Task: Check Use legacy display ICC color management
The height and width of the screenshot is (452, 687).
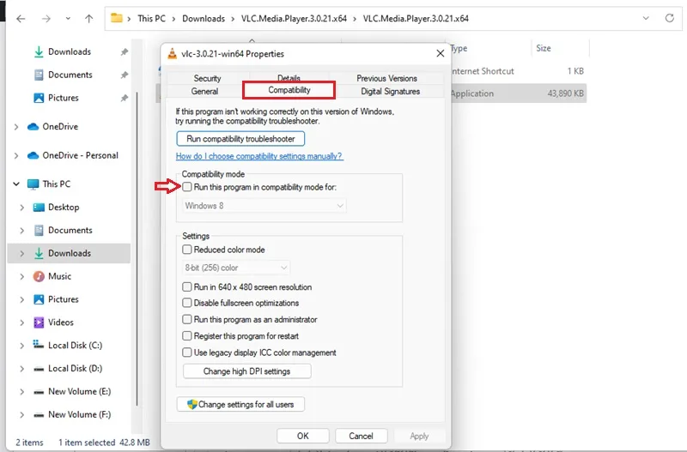Action: pyautogui.click(x=187, y=353)
